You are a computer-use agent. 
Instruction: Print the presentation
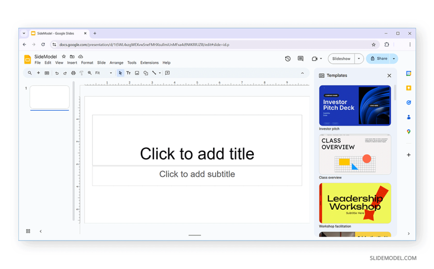pyautogui.click(x=73, y=73)
